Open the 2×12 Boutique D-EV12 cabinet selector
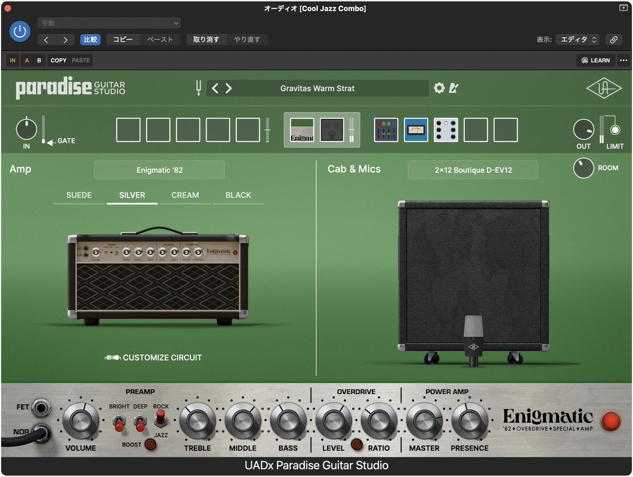 coord(473,170)
